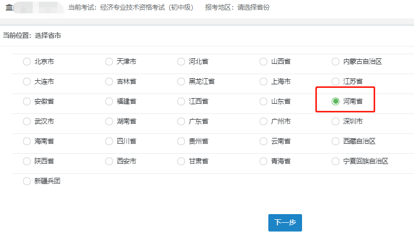
Task: Click the selected 河南省 radio button
Action: coord(335,101)
